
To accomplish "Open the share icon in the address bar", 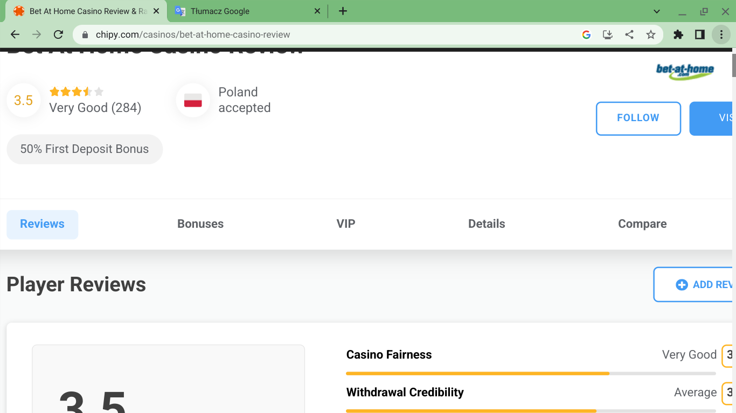I will tap(629, 34).
